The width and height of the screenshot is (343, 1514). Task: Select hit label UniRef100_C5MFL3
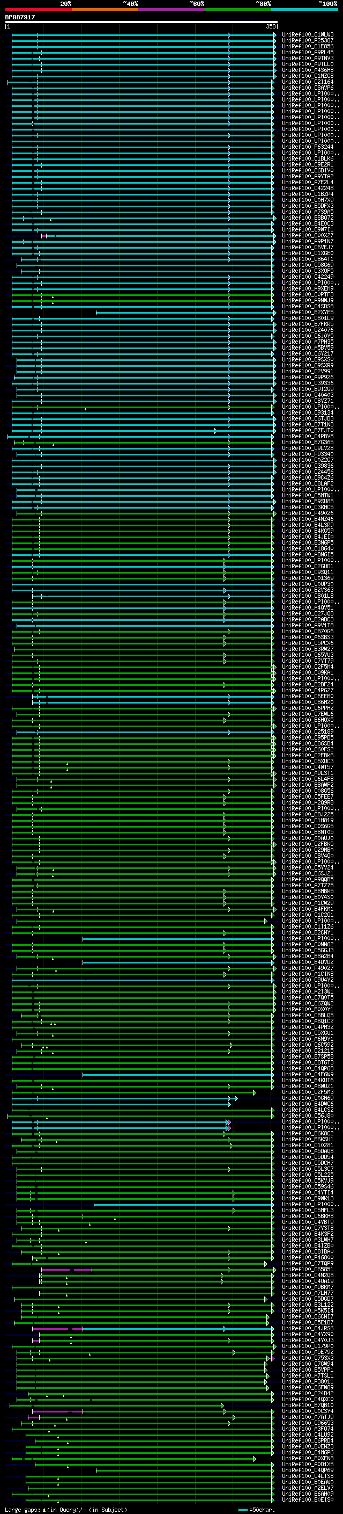[308, 1210]
